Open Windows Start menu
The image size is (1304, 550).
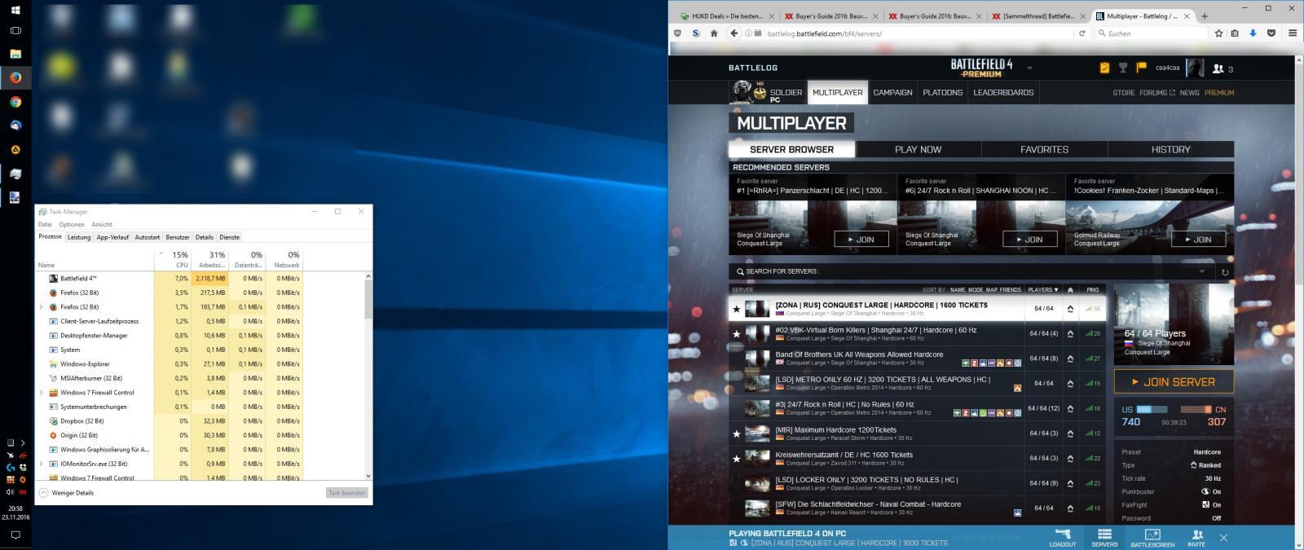(15, 11)
